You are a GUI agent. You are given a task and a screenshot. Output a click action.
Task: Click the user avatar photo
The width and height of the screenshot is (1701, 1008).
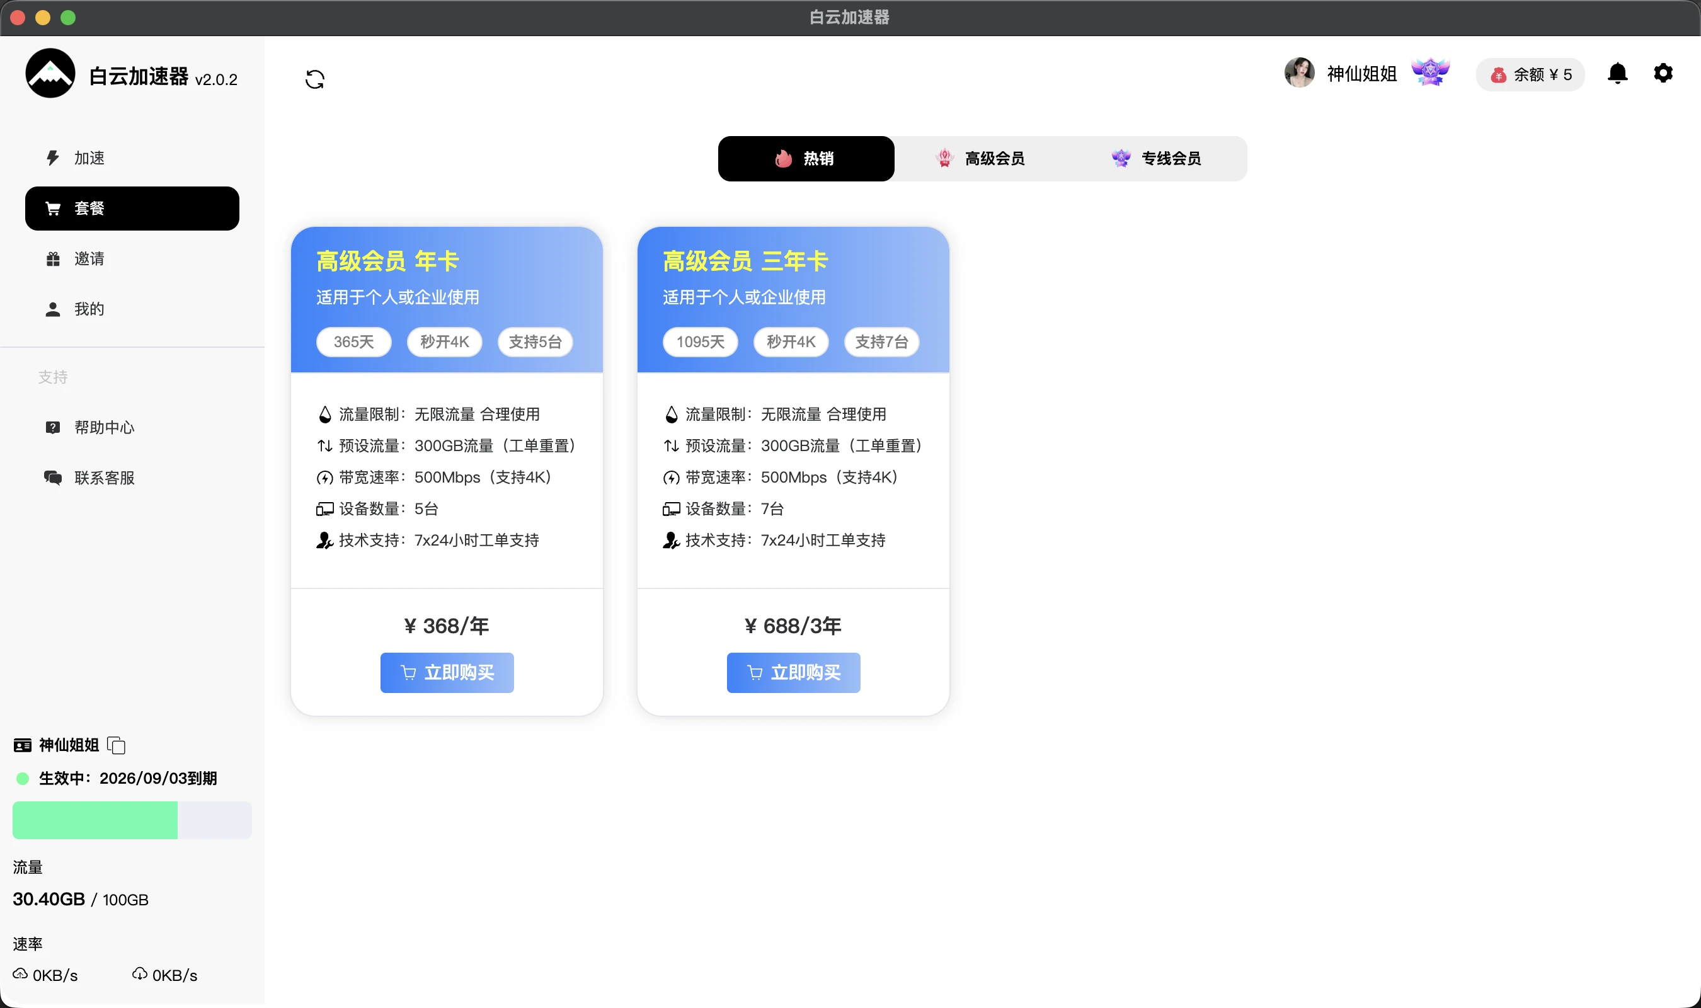tap(1299, 72)
